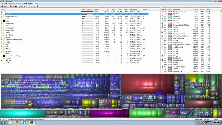The height and width of the screenshot is (125, 222).
Task: Expand the Users folder node
Action: (2, 19)
